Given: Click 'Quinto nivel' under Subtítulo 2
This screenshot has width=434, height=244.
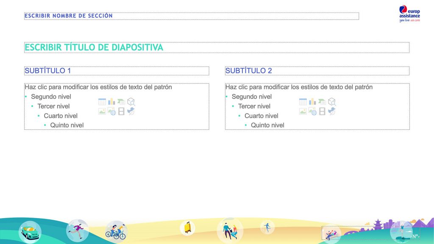Looking at the screenshot, I should click(267, 125).
